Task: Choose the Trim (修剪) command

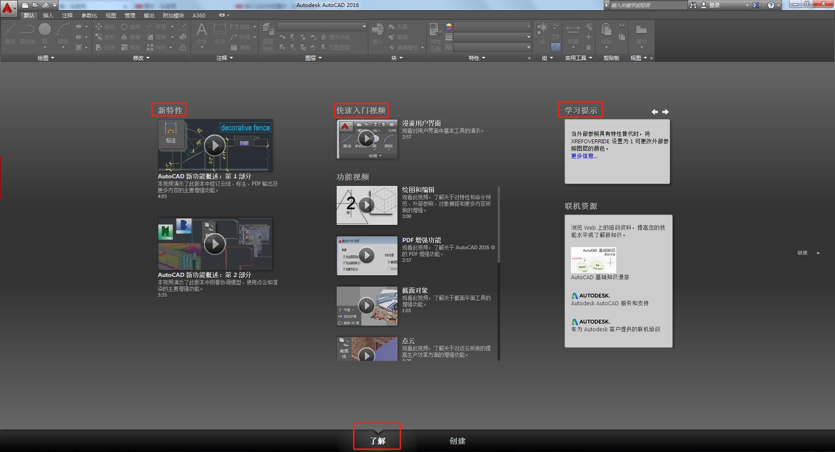Action: [x=156, y=26]
